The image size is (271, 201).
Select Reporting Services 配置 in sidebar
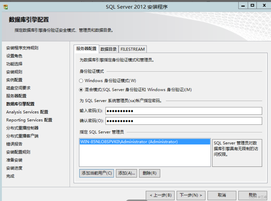[x=29, y=120]
